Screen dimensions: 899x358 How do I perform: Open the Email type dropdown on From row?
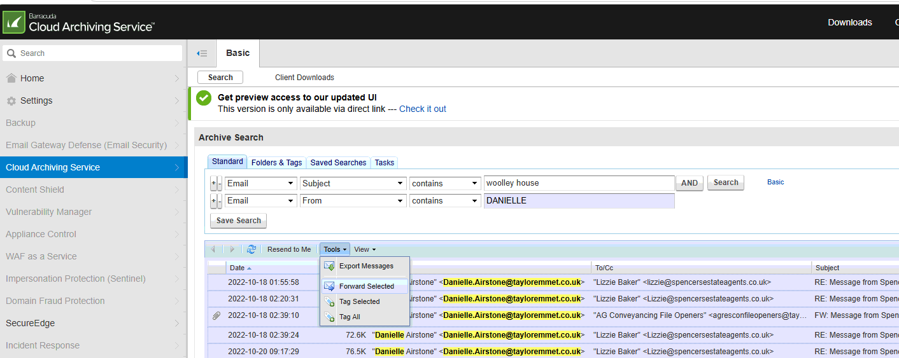pos(260,201)
